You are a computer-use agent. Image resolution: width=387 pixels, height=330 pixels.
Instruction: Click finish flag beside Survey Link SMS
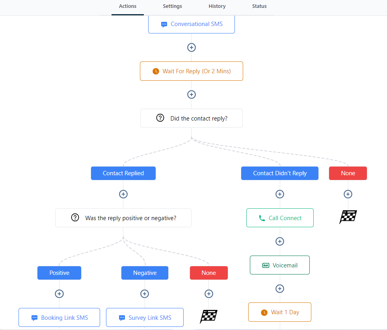click(x=208, y=317)
